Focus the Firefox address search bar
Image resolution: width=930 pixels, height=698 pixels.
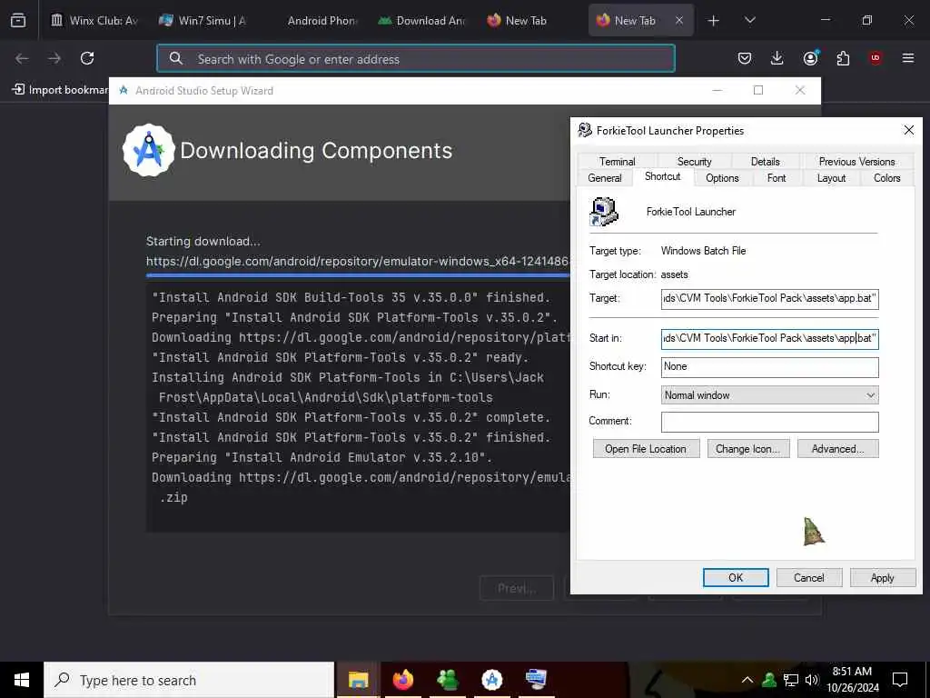click(x=416, y=58)
